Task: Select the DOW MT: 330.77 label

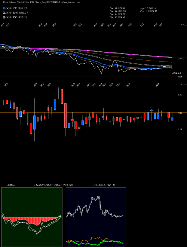Action: pyautogui.click(x=16, y=13)
